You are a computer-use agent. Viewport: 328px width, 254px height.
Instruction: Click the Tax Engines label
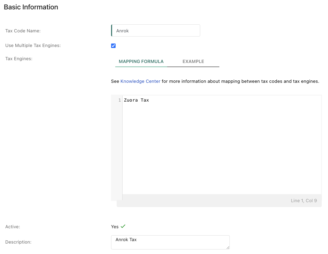(x=19, y=59)
